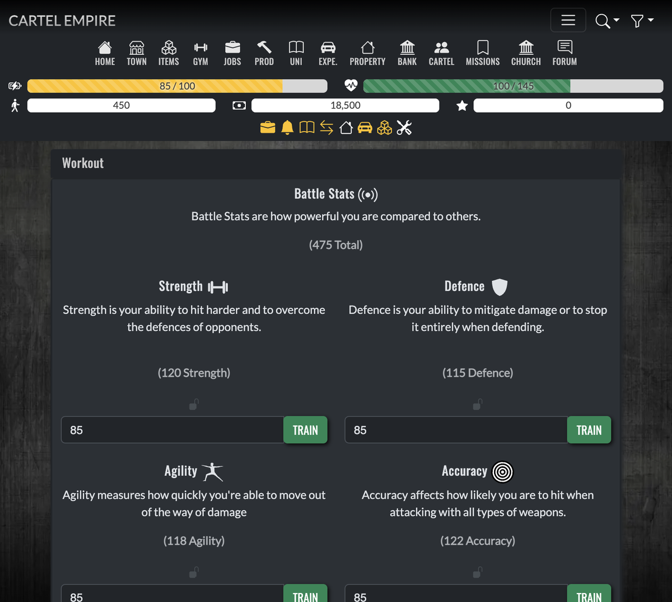Train Agility with the TRAIN button

[305, 594]
